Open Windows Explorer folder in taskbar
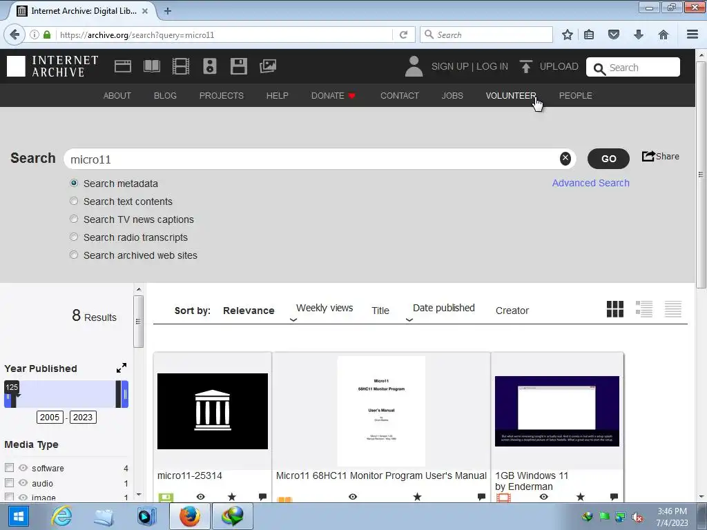The image size is (707, 530). 104,516
